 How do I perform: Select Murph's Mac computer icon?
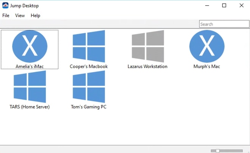coord(207,46)
